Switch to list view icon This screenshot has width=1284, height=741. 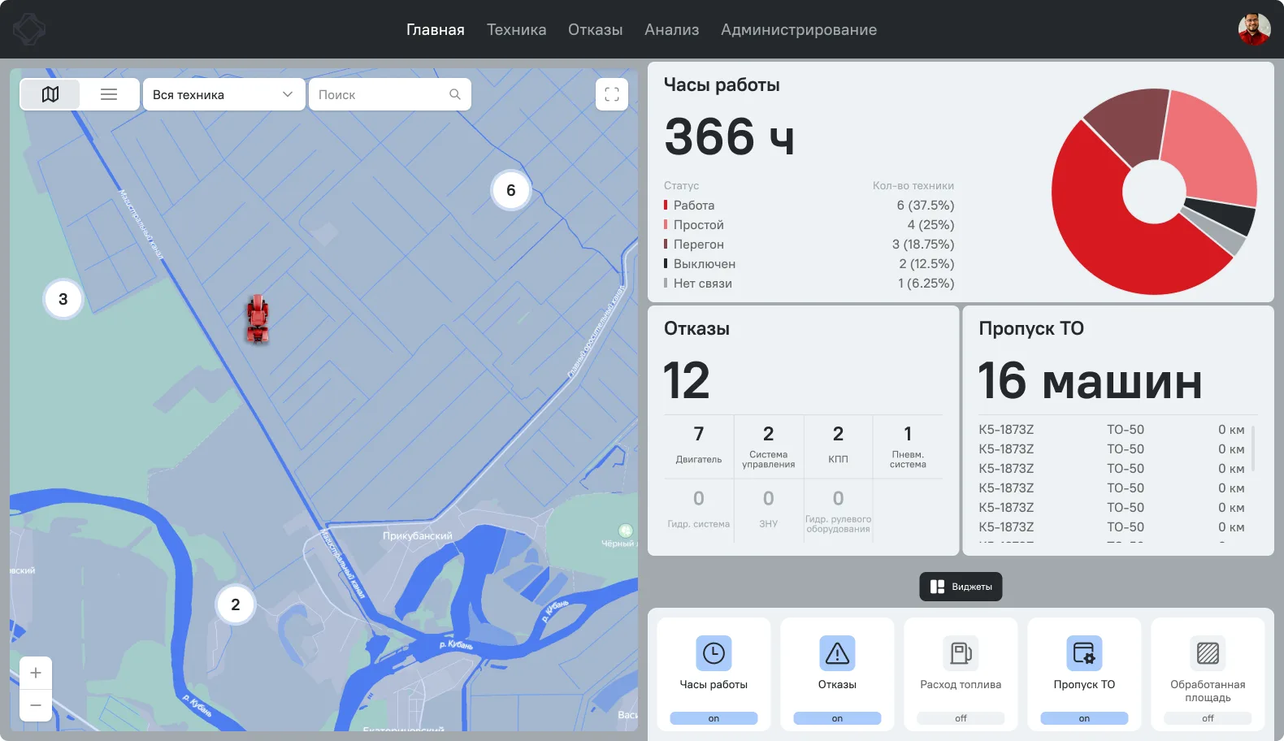pos(109,94)
